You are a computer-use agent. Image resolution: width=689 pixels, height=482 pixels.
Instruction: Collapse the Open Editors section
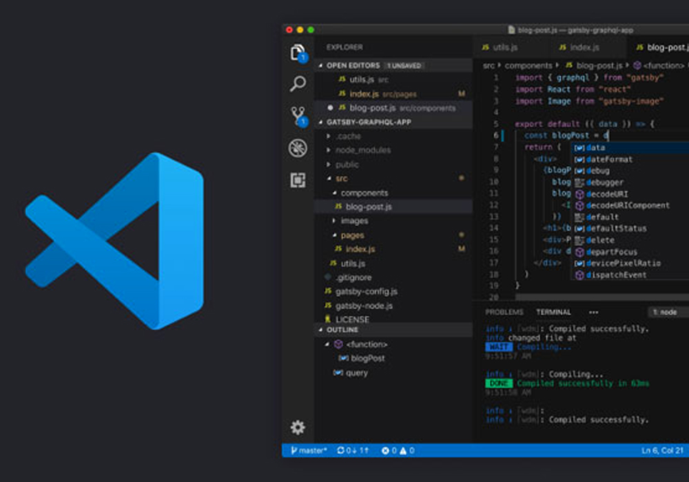pyautogui.click(x=321, y=65)
